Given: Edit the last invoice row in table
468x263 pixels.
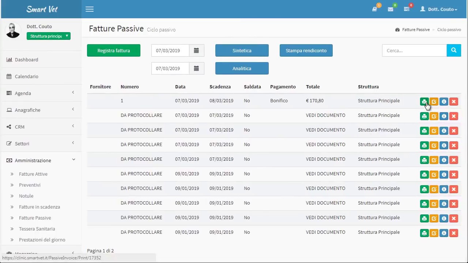Looking at the screenshot, I should (x=434, y=233).
